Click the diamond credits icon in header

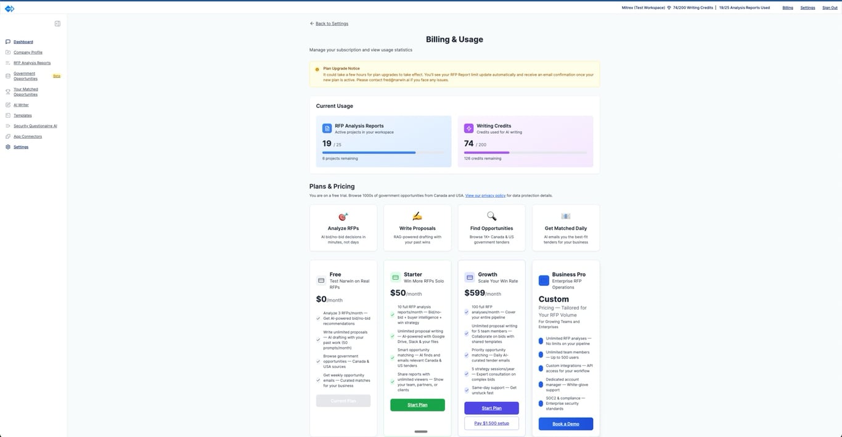[669, 8]
